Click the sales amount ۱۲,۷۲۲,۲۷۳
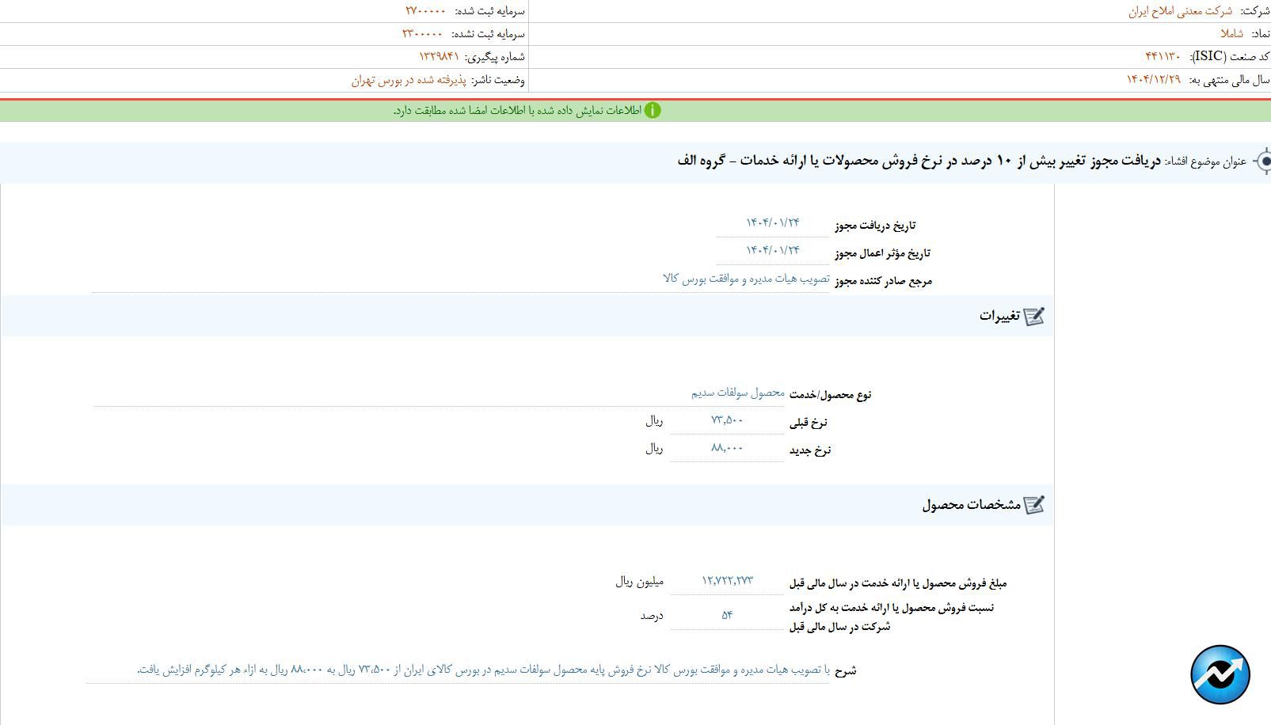Viewport: 1271px width, 725px height. point(729,580)
